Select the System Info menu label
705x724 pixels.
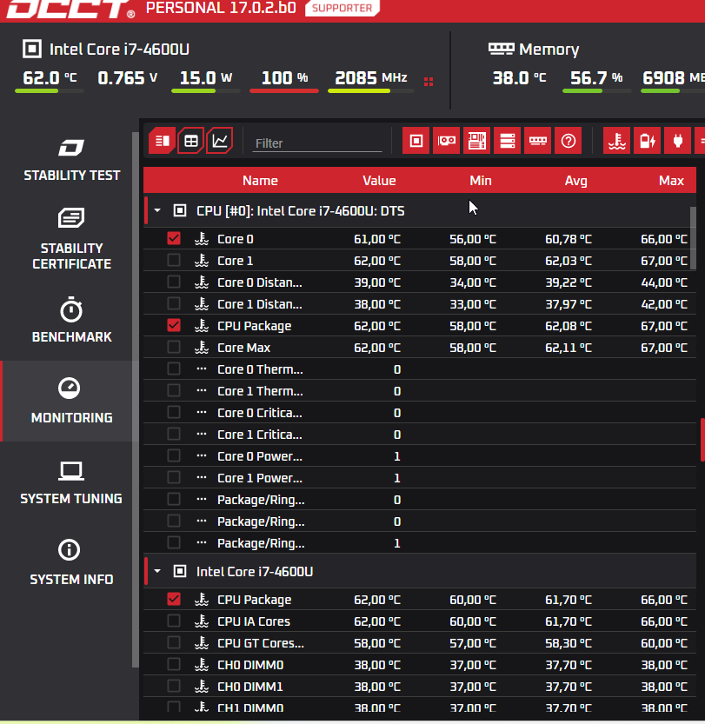click(71, 580)
